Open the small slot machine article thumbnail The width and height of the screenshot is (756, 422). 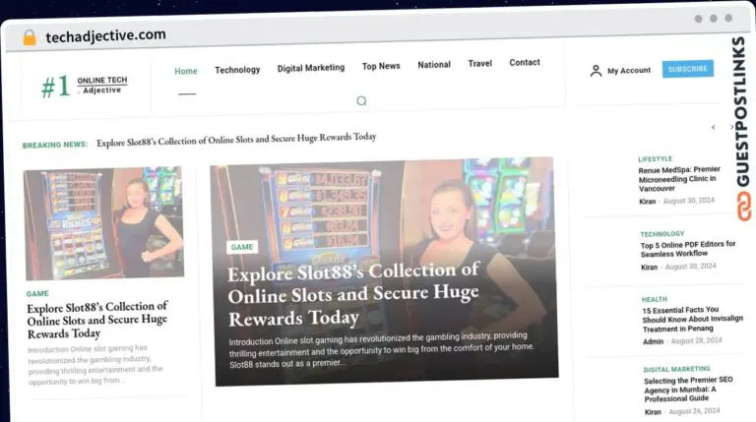[103, 223]
